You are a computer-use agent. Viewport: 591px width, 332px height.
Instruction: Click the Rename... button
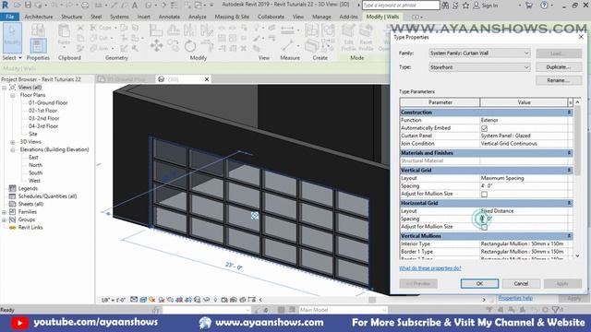point(559,80)
